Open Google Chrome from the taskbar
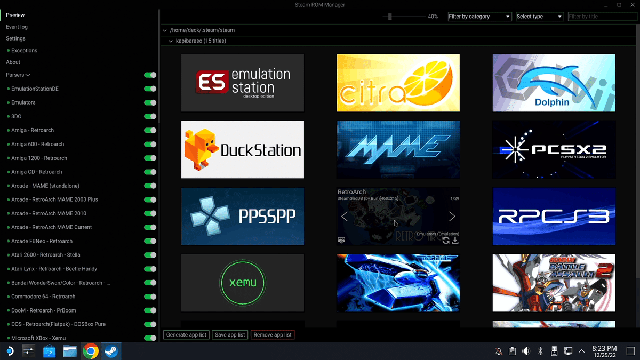This screenshot has height=360, width=640. click(91, 351)
